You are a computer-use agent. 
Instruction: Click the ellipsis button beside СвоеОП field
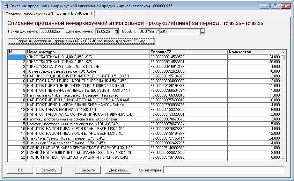pos(202,32)
